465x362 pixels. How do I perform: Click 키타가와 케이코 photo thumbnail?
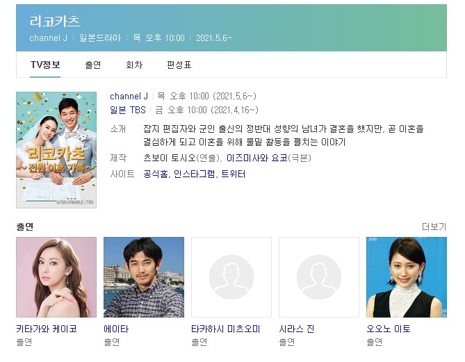click(56, 277)
